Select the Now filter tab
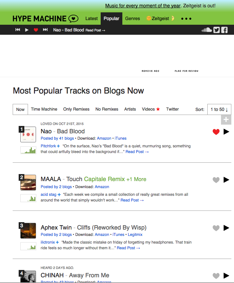Viewport: 234px width, 283px height. click(20, 109)
